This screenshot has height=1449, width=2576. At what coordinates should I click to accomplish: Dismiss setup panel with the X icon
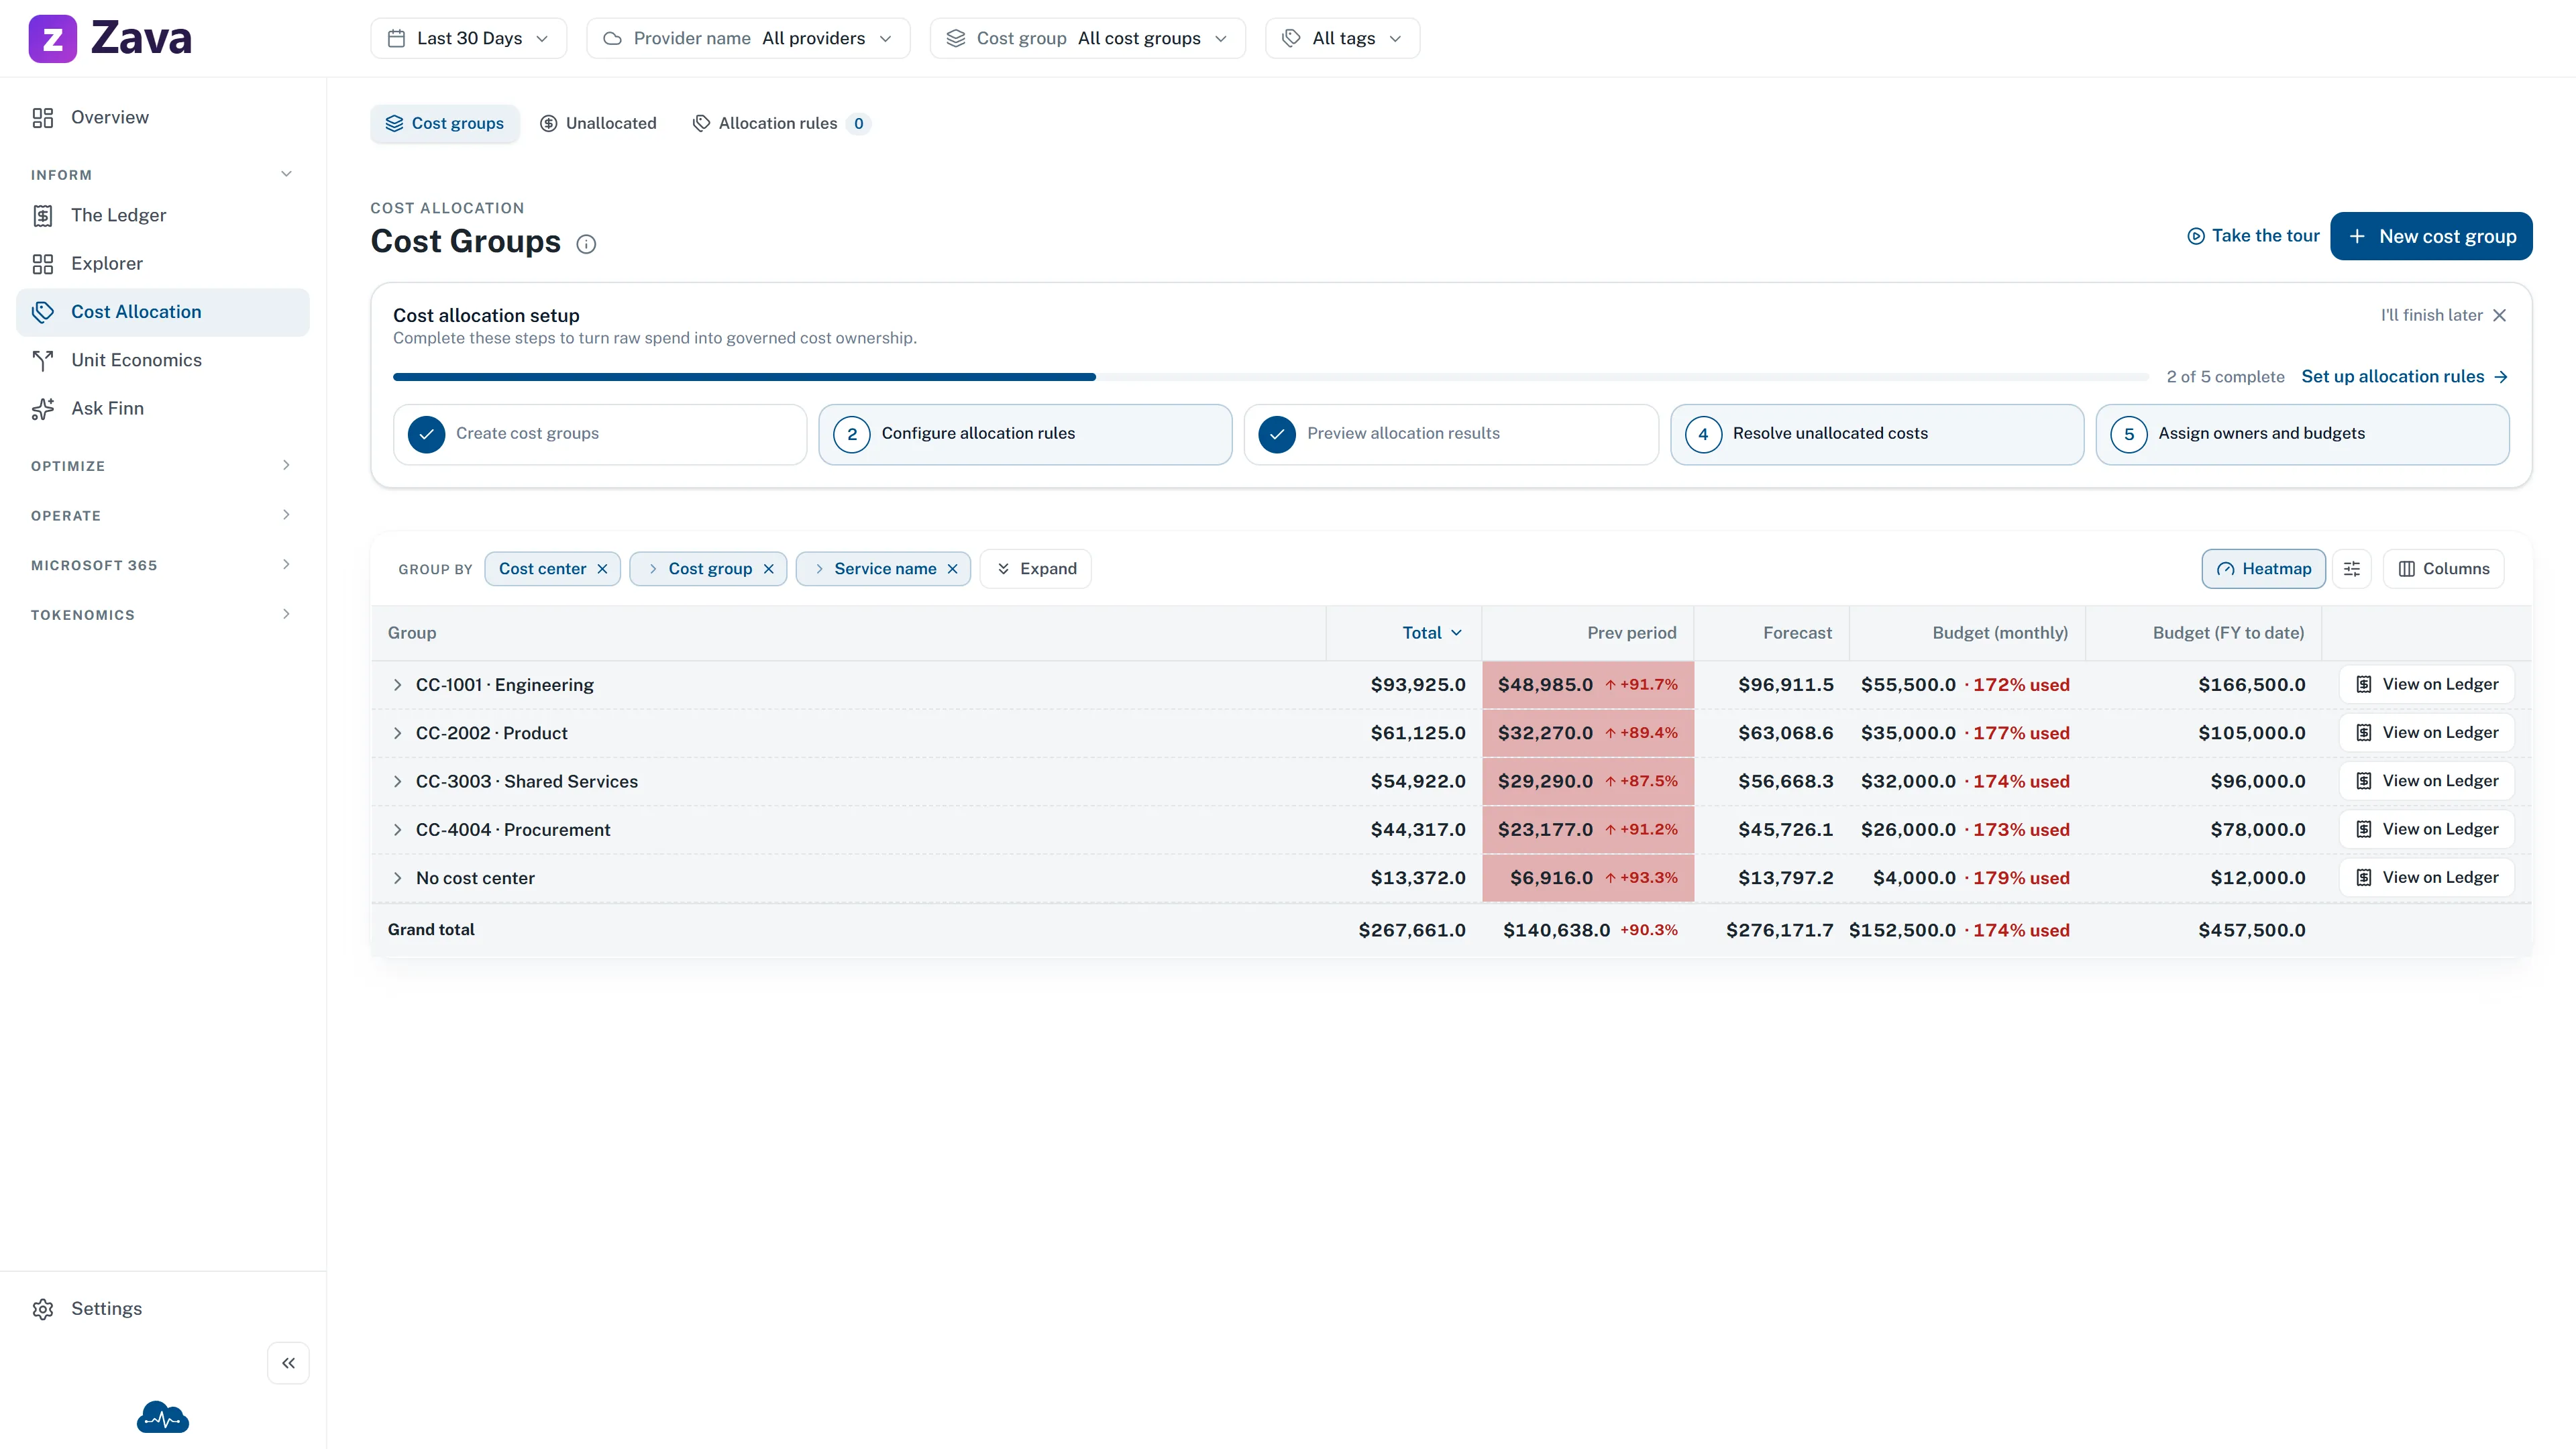pyautogui.click(x=2499, y=315)
